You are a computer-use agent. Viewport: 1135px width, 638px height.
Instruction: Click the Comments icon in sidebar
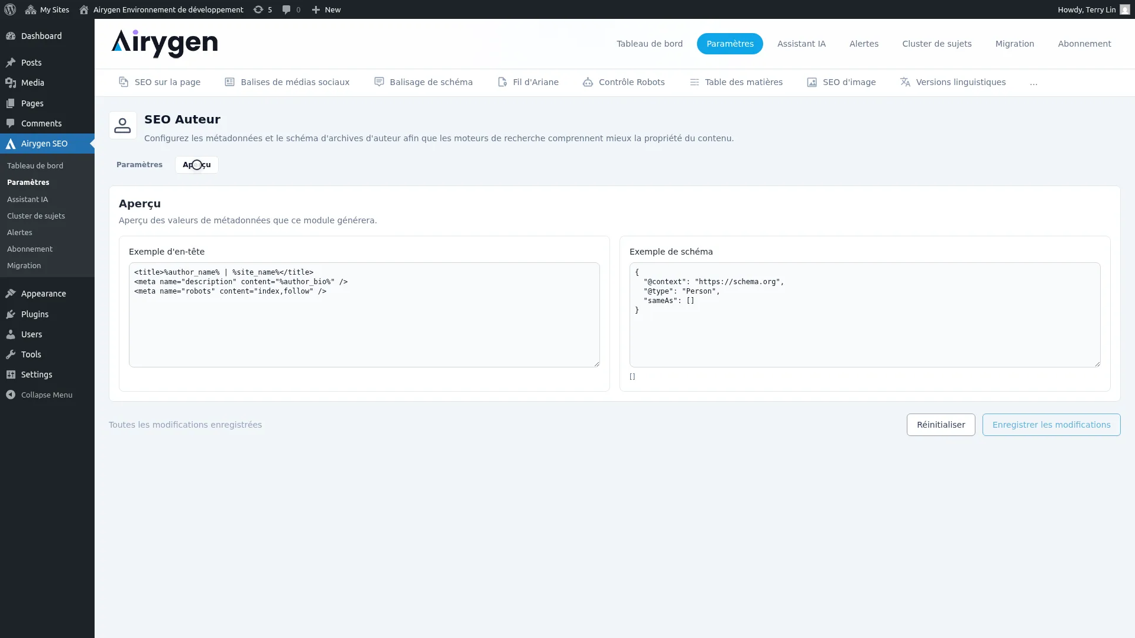click(11, 123)
